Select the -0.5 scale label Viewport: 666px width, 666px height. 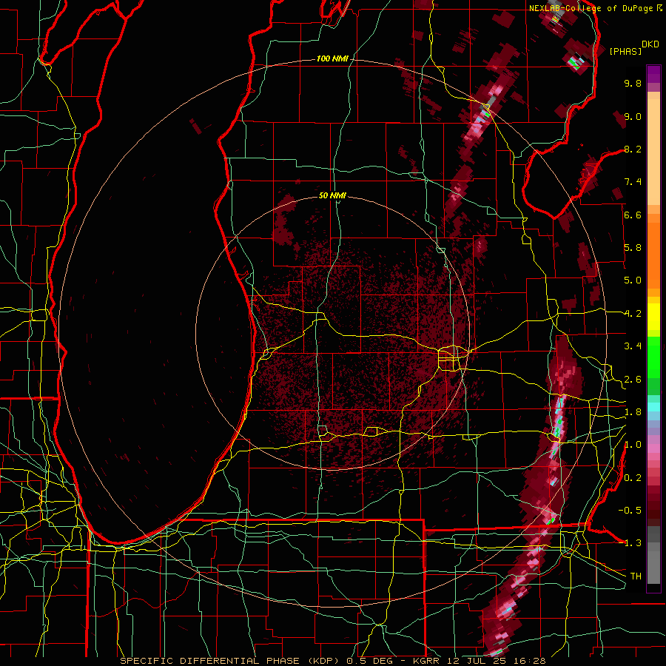point(630,511)
